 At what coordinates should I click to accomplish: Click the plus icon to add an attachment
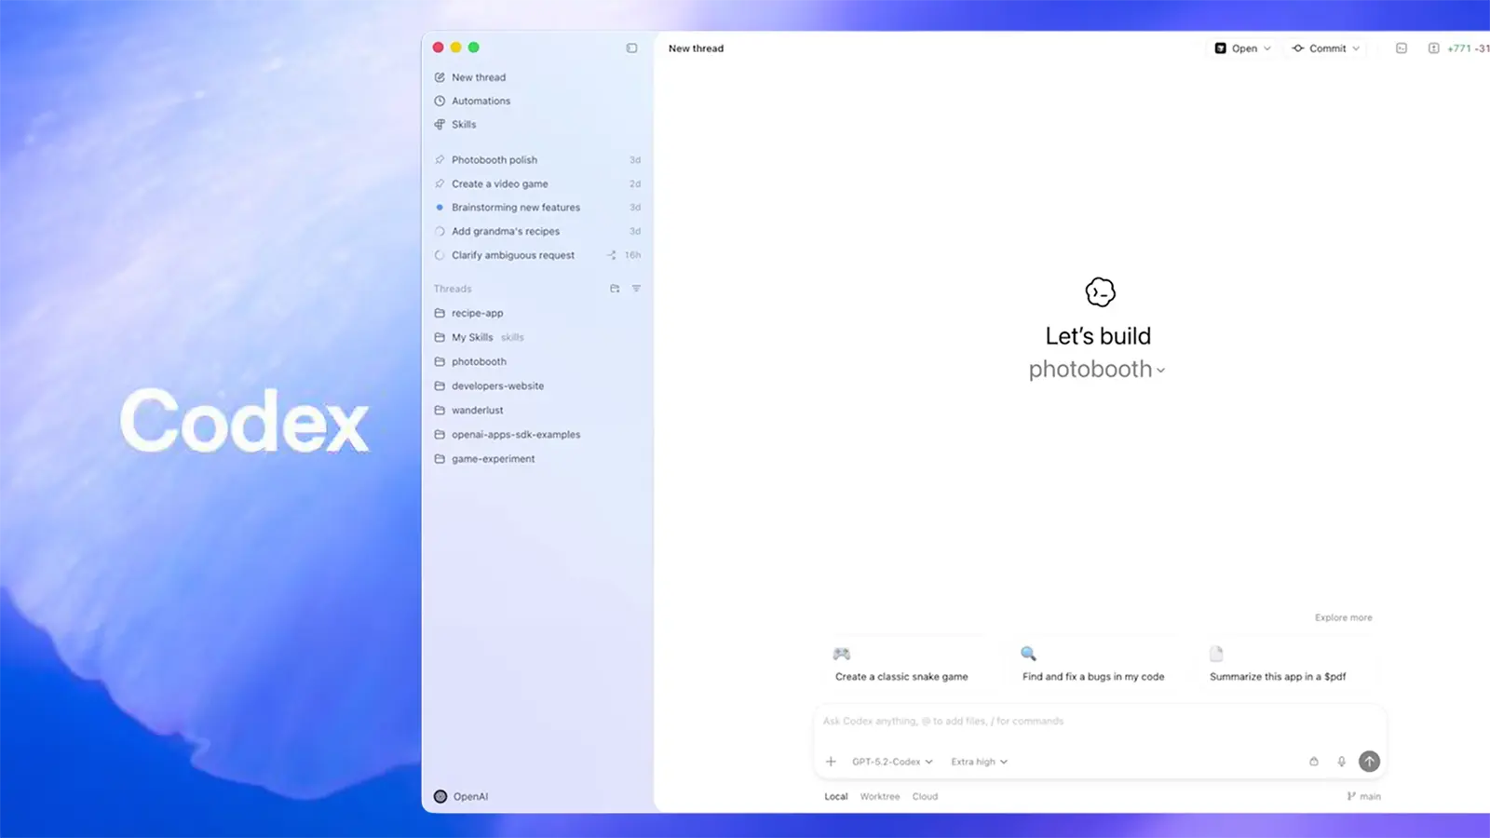pyautogui.click(x=831, y=761)
